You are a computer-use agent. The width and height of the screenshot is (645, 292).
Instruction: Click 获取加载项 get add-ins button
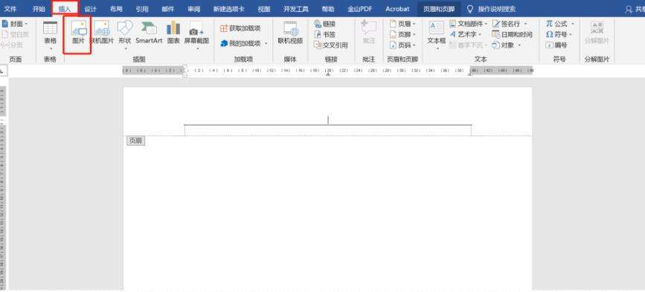(x=241, y=28)
